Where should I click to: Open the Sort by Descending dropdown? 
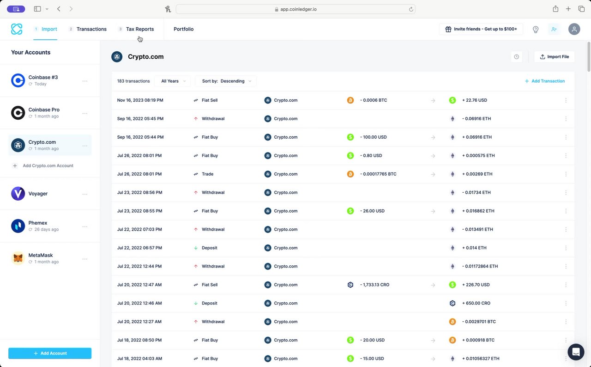click(226, 81)
